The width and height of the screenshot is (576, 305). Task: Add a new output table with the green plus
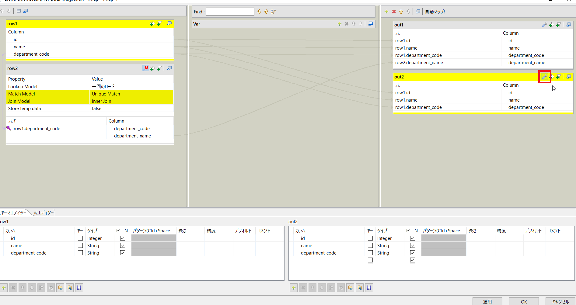tap(386, 12)
